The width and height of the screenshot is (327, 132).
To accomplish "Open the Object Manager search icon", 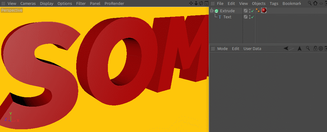I will pyautogui.click(x=310, y=3).
